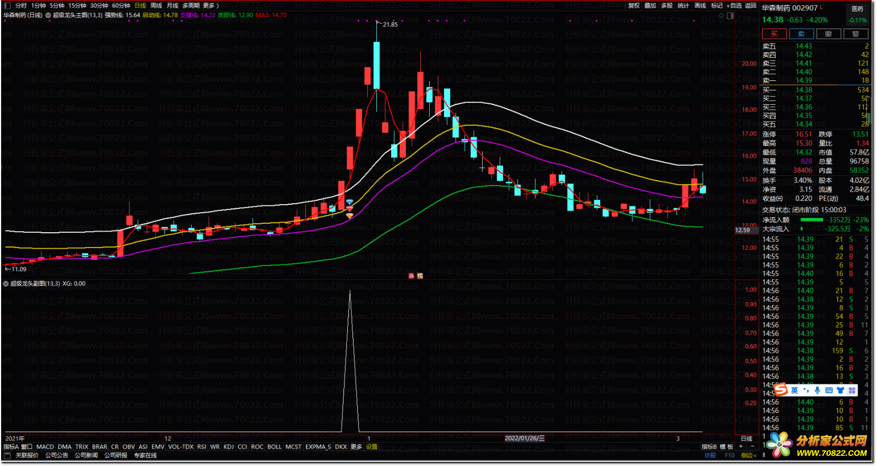The height and width of the screenshot is (466, 877).
Task: Click the blue 卖 sell button
Action: pyautogui.click(x=801, y=34)
